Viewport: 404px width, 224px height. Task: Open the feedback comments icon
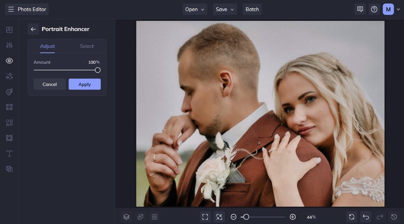click(x=360, y=9)
